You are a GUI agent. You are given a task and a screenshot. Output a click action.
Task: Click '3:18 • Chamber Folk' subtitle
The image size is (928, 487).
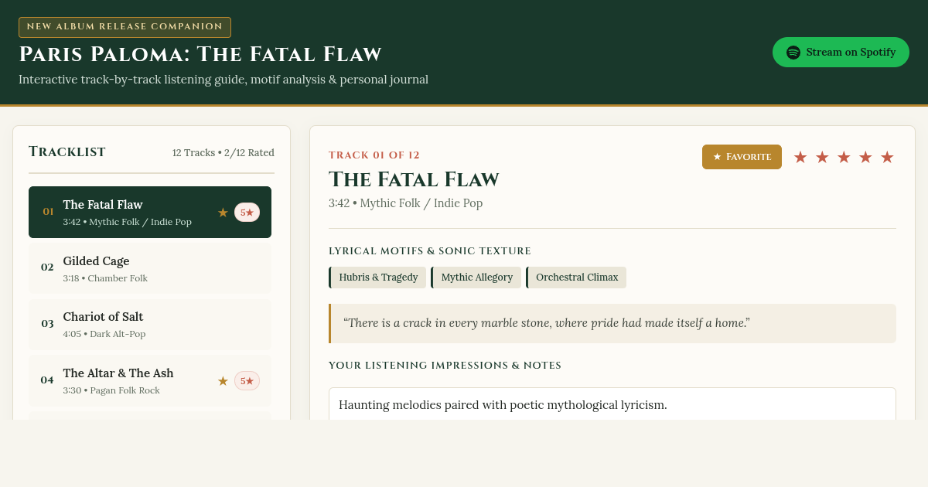click(x=105, y=278)
